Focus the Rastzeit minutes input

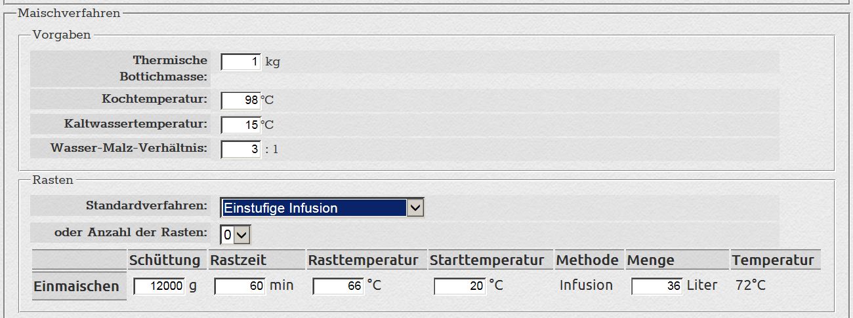pyautogui.click(x=239, y=286)
